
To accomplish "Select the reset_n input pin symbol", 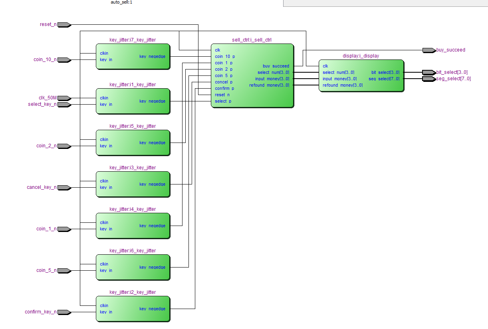I will point(64,25).
